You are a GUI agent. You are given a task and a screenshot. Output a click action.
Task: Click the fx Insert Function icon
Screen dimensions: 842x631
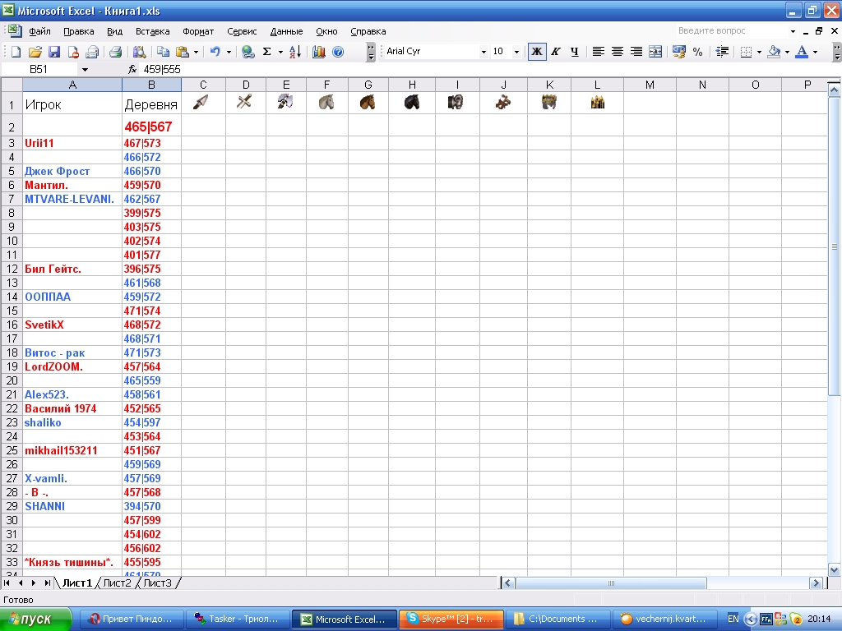132,69
